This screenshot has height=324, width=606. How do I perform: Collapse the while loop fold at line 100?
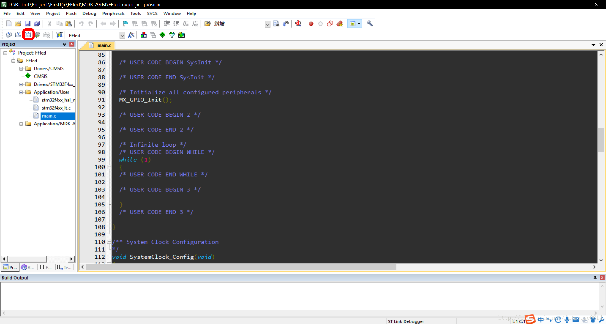pyautogui.click(x=109, y=167)
